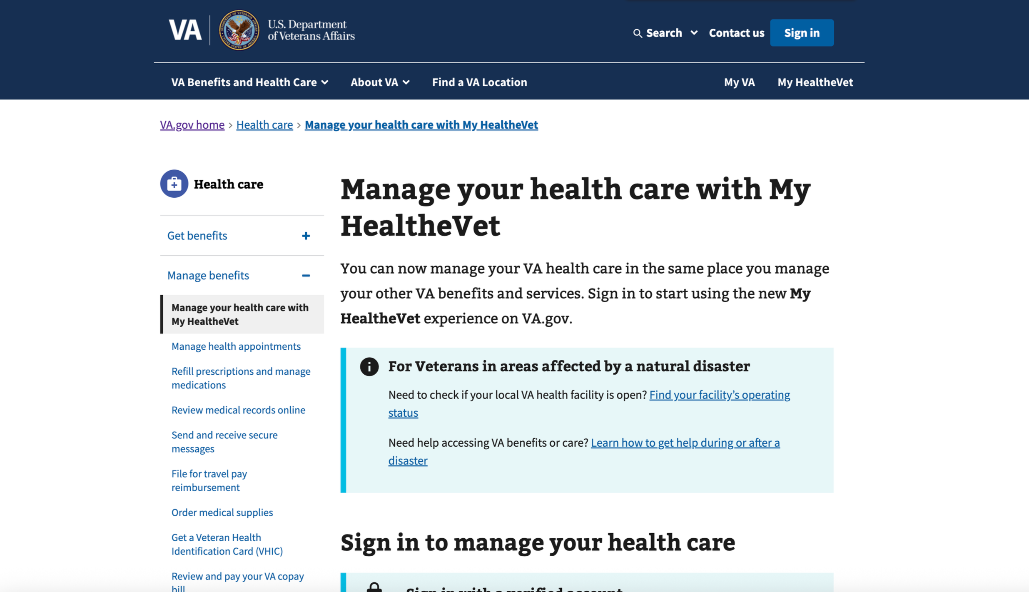Image resolution: width=1029 pixels, height=592 pixels.
Task: Open Find your facility's operating status link
Action: [719, 395]
